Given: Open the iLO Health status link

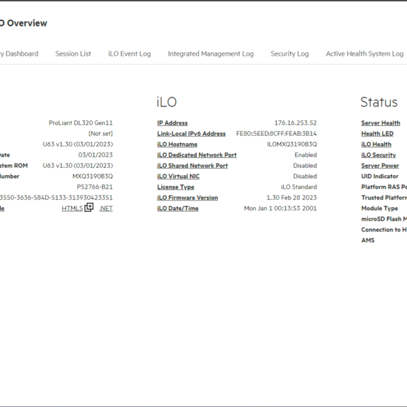Looking at the screenshot, I should [376, 144].
